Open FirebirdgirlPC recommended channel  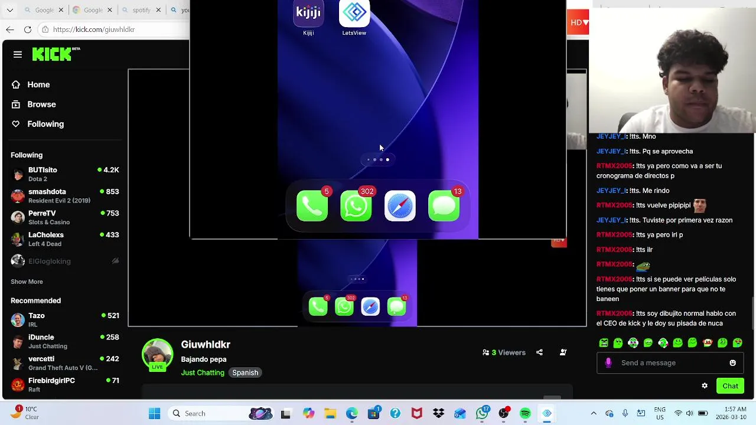(x=65, y=385)
